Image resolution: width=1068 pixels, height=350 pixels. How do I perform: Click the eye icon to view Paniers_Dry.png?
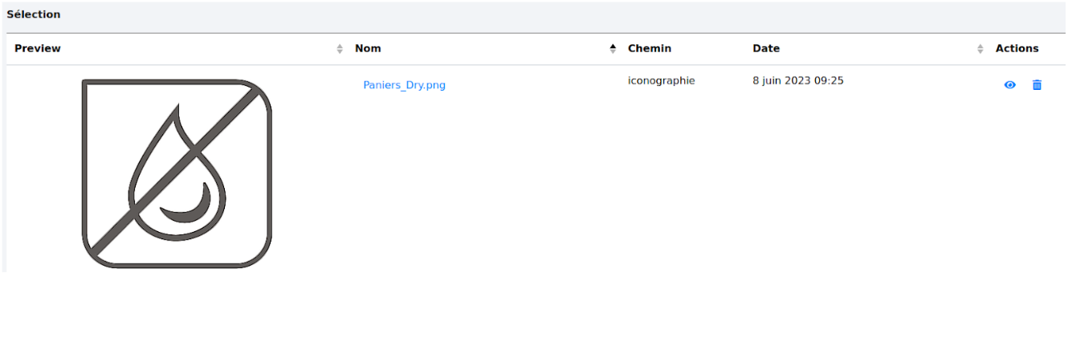[x=1009, y=85]
